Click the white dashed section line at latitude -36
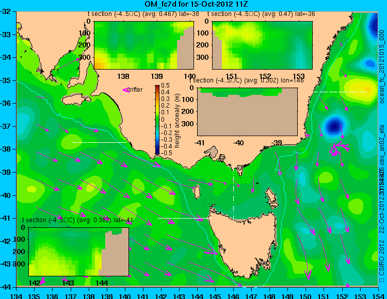This screenshot has width=387, height=299. click(341, 92)
